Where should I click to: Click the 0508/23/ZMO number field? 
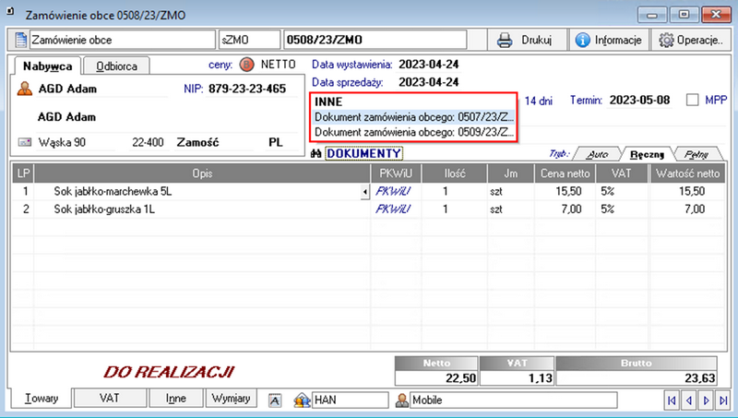375,40
